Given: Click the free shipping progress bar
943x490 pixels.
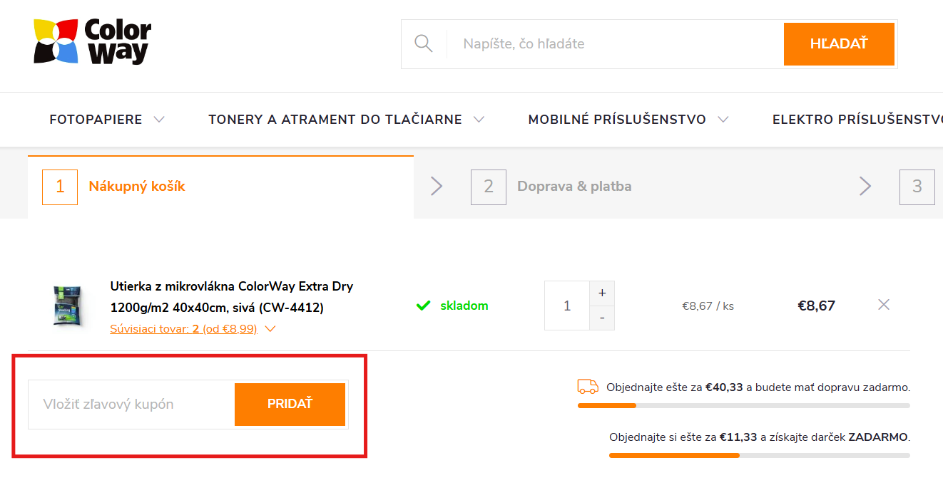Looking at the screenshot, I should 743,405.
